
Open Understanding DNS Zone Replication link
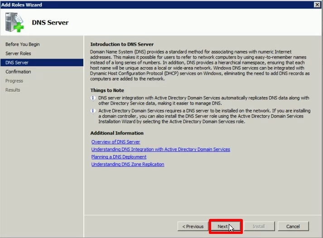127,164
